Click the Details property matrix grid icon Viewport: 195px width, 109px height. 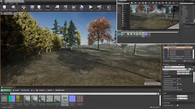(190, 69)
